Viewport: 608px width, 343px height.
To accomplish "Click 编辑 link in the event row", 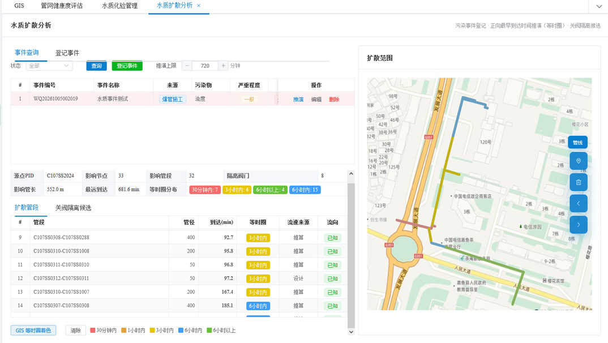I will click(316, 99).
